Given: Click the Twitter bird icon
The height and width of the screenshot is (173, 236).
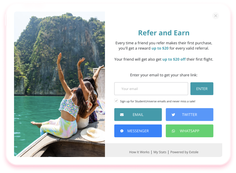Looking at the screenshot, I should [173, 115].
